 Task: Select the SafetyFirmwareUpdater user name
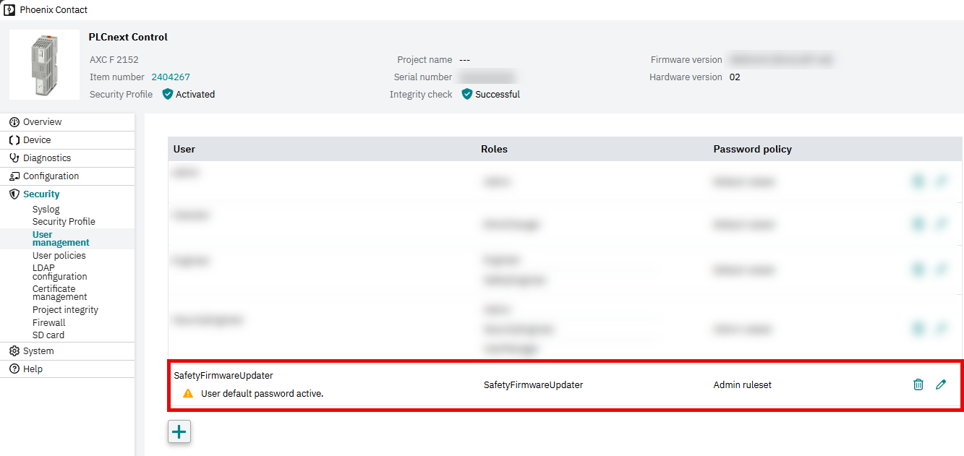[223, 376]
